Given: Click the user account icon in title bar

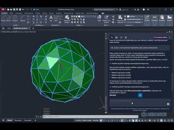Looking at the screenshot, I should [x=120, y=9].
